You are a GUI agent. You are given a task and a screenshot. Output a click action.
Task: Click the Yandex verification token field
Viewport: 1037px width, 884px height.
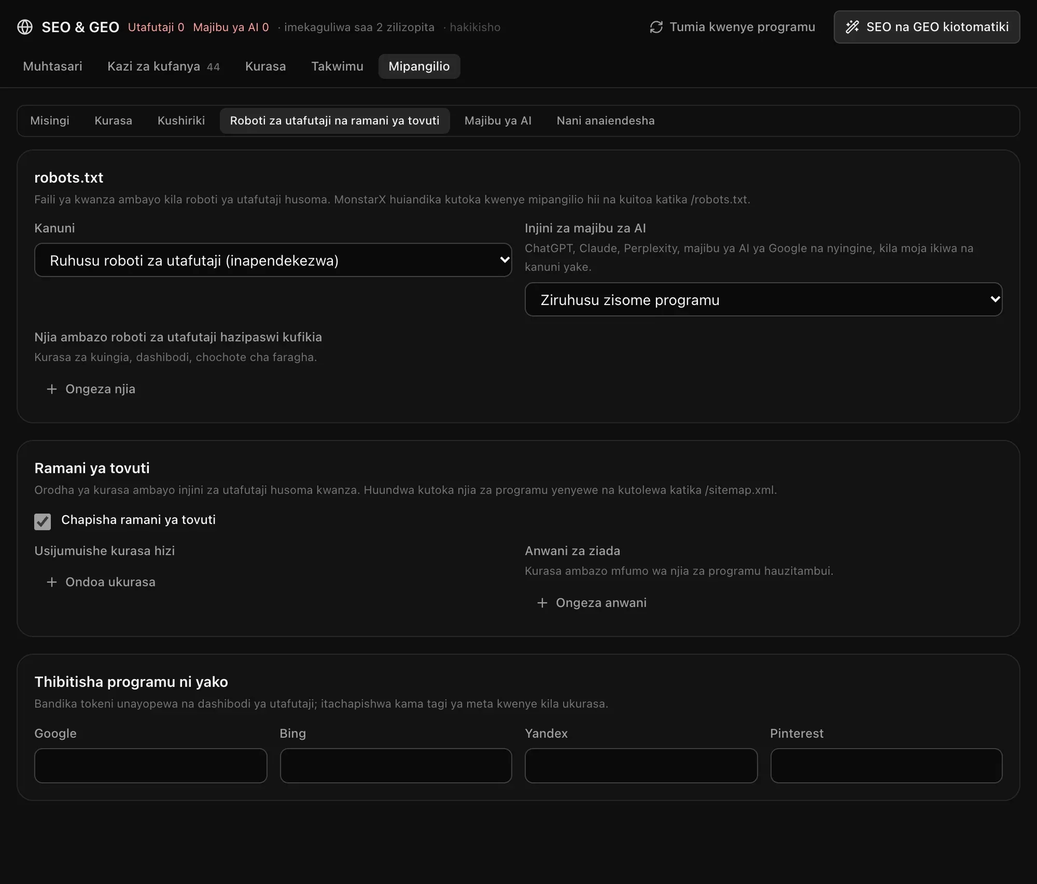coord(641,766)
